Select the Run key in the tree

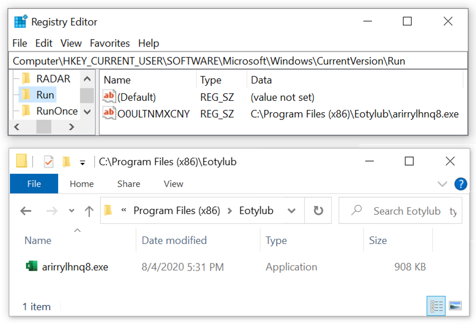pos(45,95)
